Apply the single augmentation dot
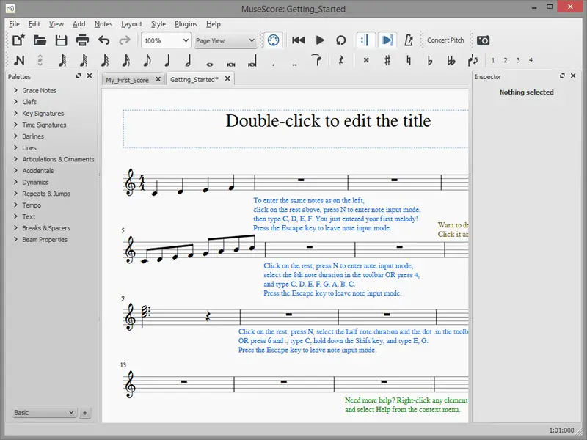Viewport: 587px width, 440px height. (x=274, y=64)
